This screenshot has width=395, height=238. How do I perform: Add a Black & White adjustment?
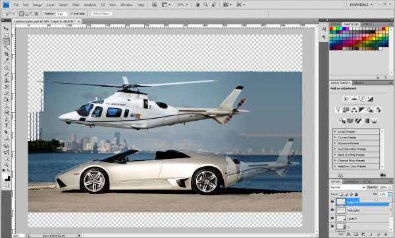pyautogui.click(x=362, y=110)
